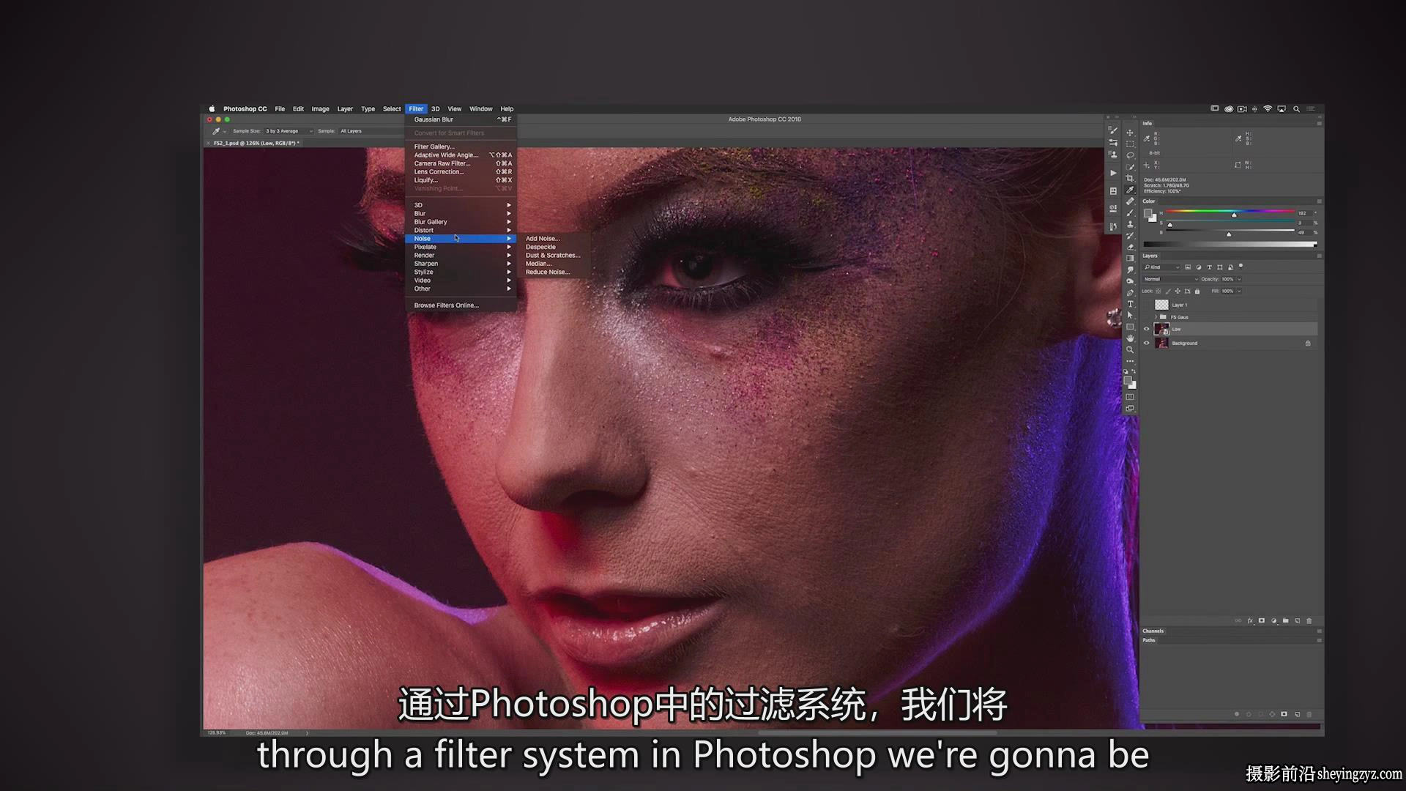
Task: Select the Smudge tool
Action: [1130, 270]
